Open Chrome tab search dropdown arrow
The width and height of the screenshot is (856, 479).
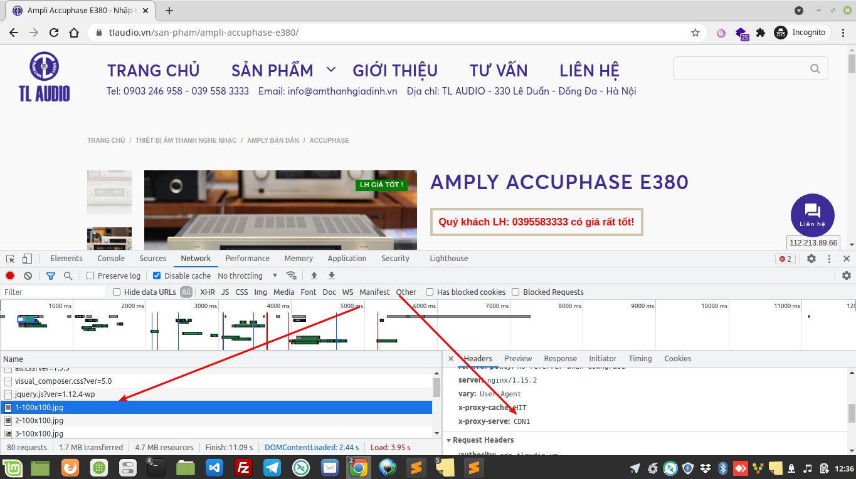(799, 11)
